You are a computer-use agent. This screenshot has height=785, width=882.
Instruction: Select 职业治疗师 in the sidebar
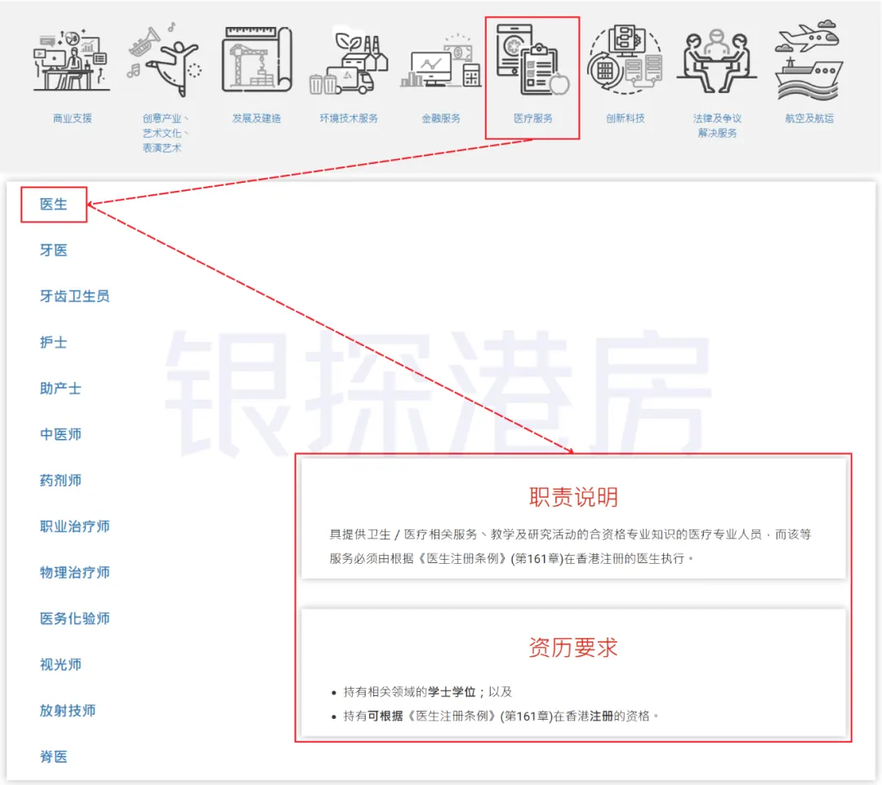pyautogui.click(x=74, y=526)
